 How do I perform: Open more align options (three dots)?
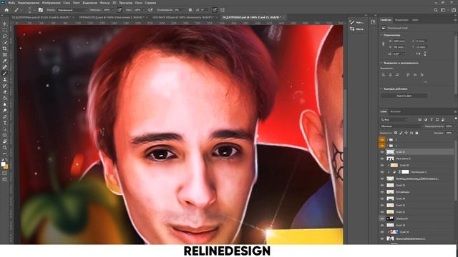(425, 82)
